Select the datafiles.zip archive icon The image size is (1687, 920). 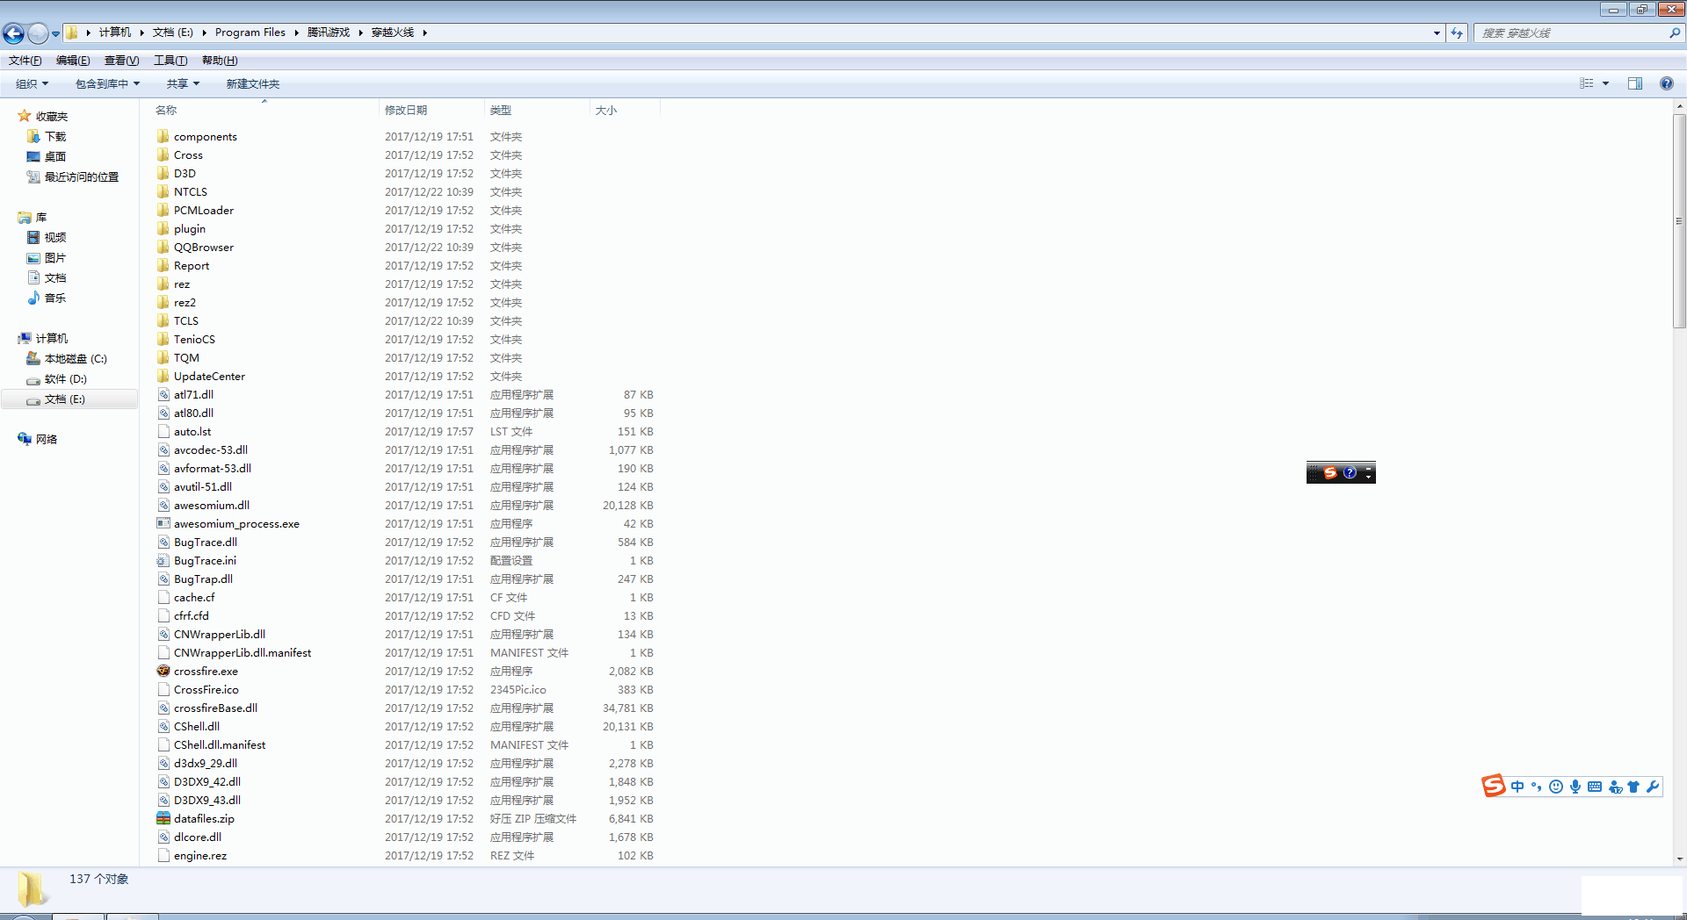tap(163, 818)
